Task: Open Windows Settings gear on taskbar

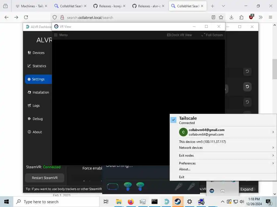Action: tap(189, 202)
